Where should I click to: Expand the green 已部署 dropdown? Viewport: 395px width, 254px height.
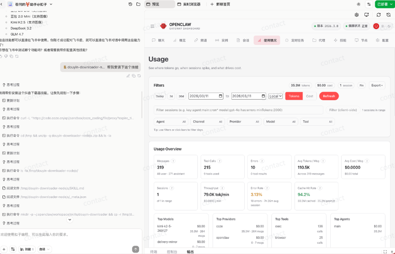tap(385, 4)
